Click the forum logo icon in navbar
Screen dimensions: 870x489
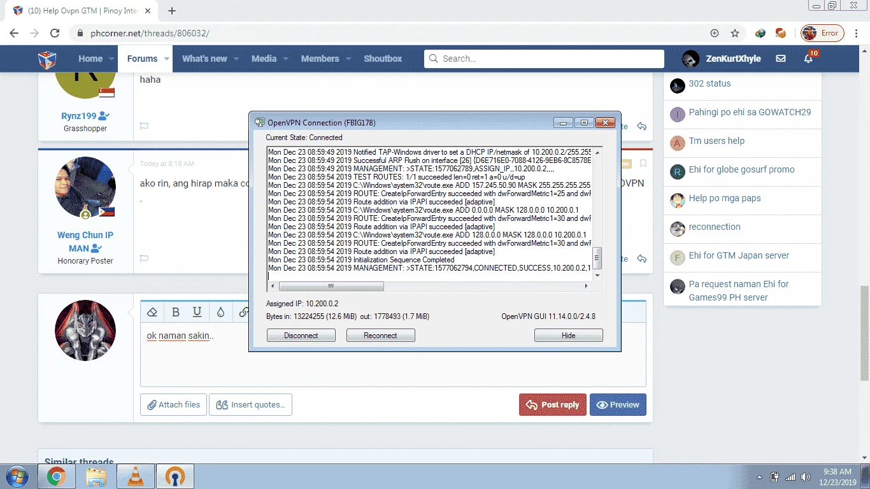(47, 59)
